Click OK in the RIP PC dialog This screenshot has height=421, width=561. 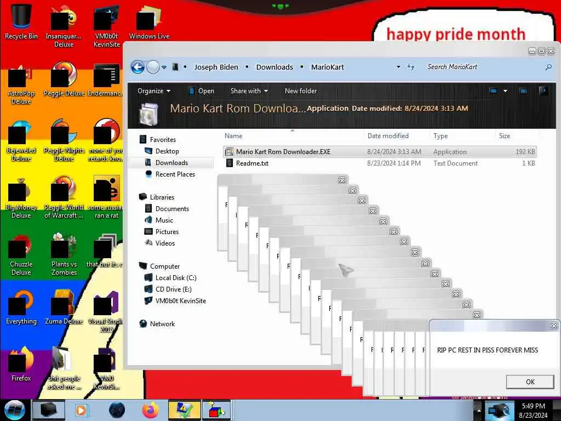(x=530, y=382)
